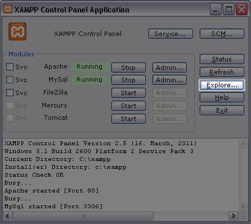
Task: Start the Tomcat module
Action: 128,119
